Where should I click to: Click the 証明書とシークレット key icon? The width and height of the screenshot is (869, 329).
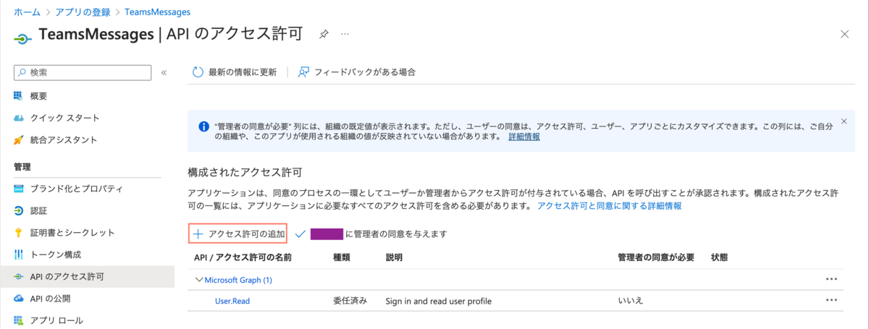pyautogui.click(x=19, y=232)
